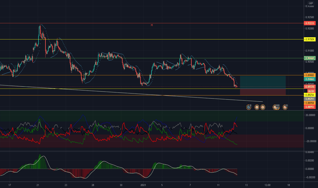Screen dimensions: 318x188
Task: Click the red M marker on the top line
Action: point(152,25)
